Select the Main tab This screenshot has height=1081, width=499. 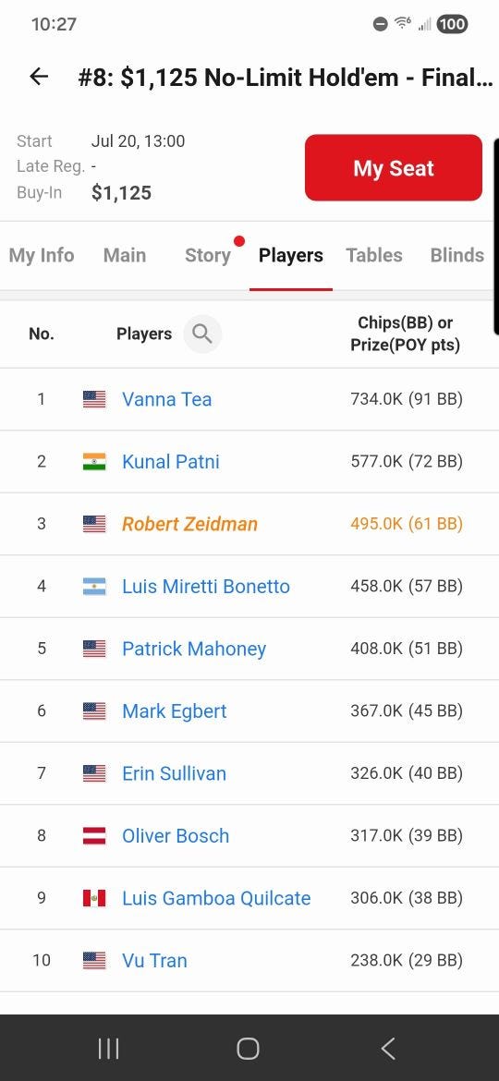(125, 255)
